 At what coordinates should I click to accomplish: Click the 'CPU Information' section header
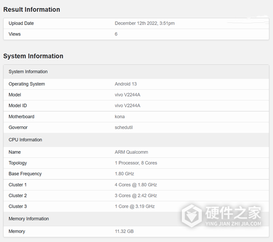pyautogui.click(x=136, y=140)
